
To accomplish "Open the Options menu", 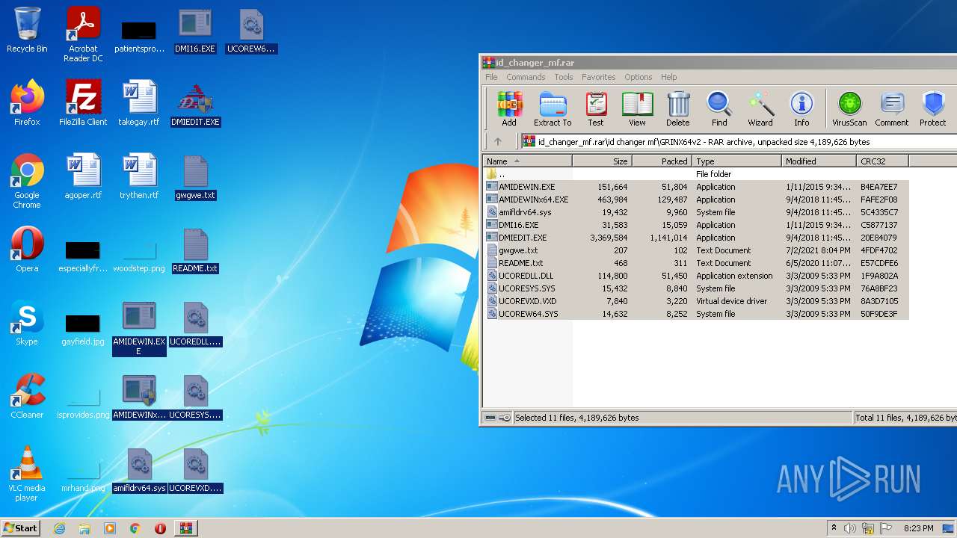I will point(638,77).
